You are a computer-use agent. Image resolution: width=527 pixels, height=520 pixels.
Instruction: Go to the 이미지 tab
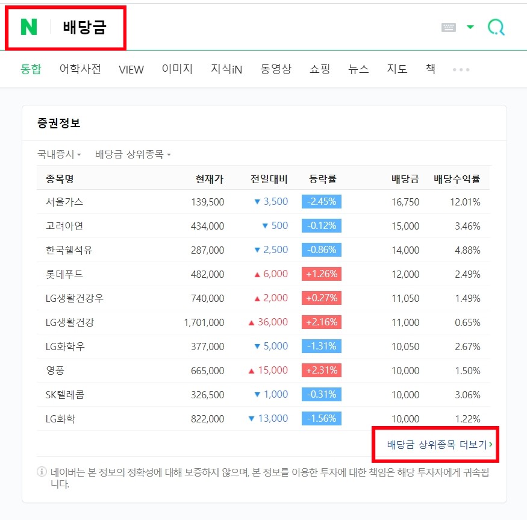[177, 69]
